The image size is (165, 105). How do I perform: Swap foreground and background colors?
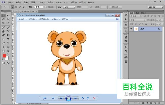click(x=8, y=54)
